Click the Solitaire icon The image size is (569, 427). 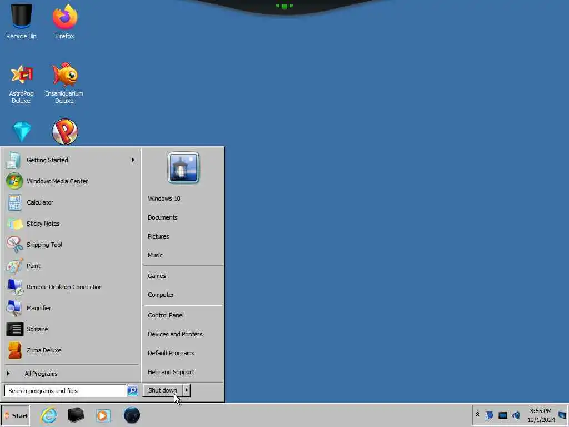pyautogui.click(x=15, y=329)
